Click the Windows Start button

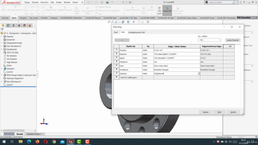pyautogui.click(x=4, y=141)
